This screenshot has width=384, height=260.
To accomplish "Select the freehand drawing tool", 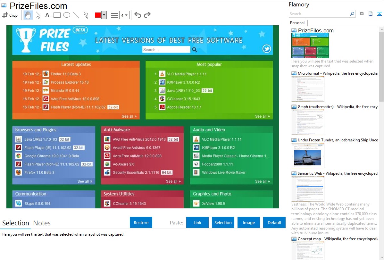I will [86, 15].
